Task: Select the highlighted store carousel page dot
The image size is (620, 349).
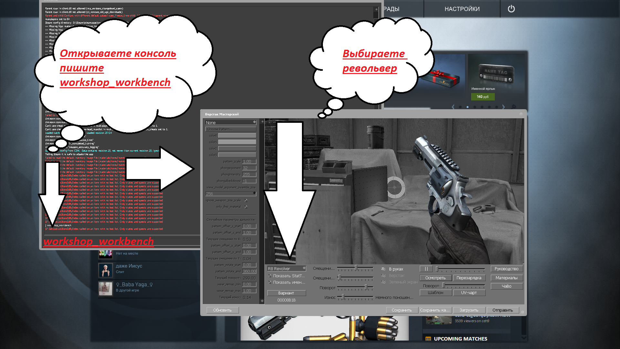Action: tap(467, 107)
